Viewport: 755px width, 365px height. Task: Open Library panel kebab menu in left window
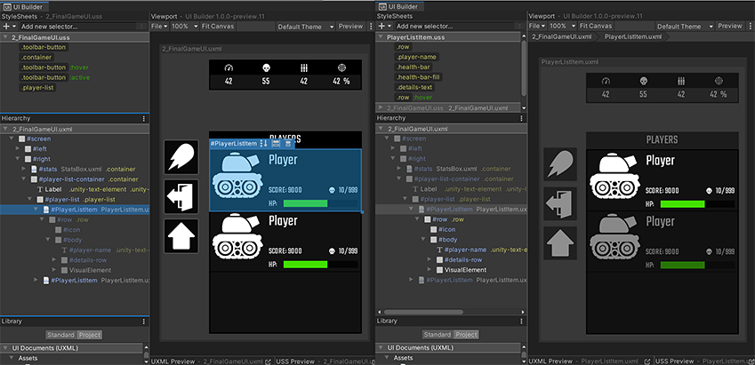[143, 321]
